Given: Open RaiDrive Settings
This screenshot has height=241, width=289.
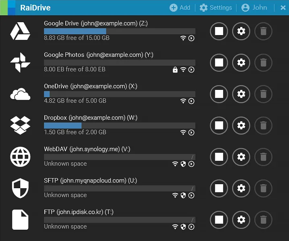Looking at the screenshot, I should tap(216, 8).
